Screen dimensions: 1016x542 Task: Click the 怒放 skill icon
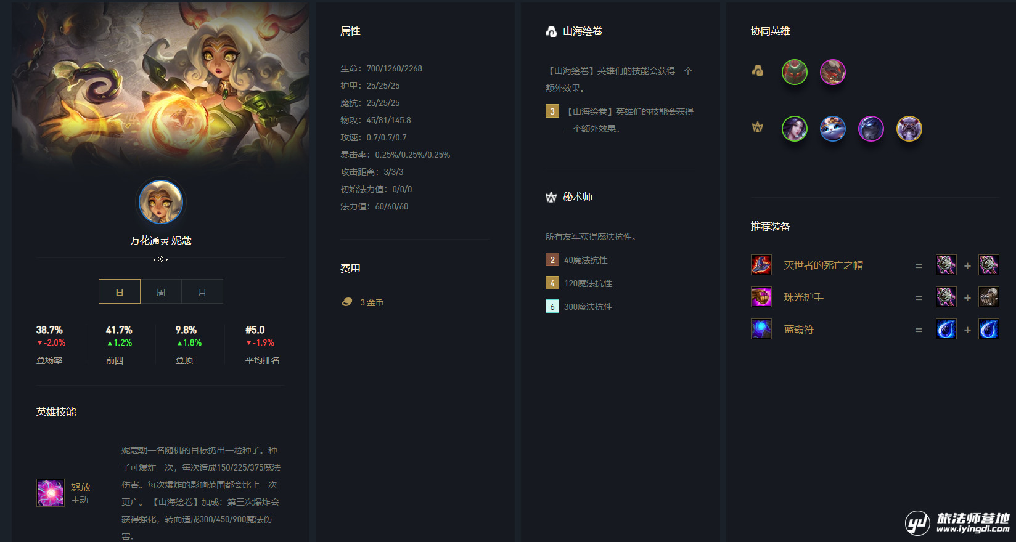click(x=51, y=493)
